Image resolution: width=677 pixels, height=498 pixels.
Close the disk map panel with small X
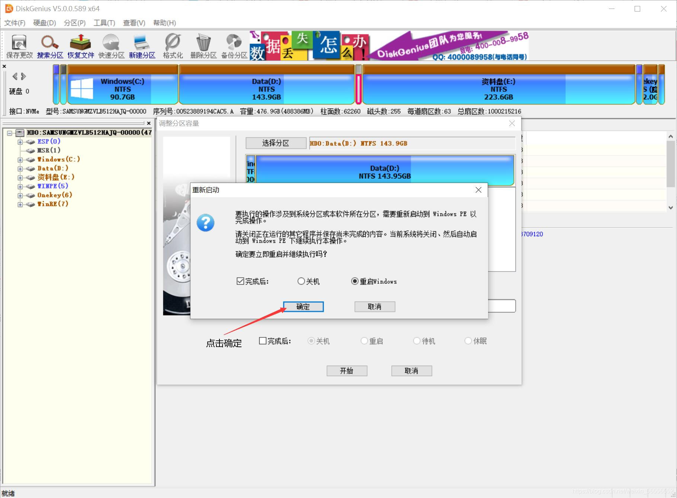pyautogui.click(x=4, y=66)
